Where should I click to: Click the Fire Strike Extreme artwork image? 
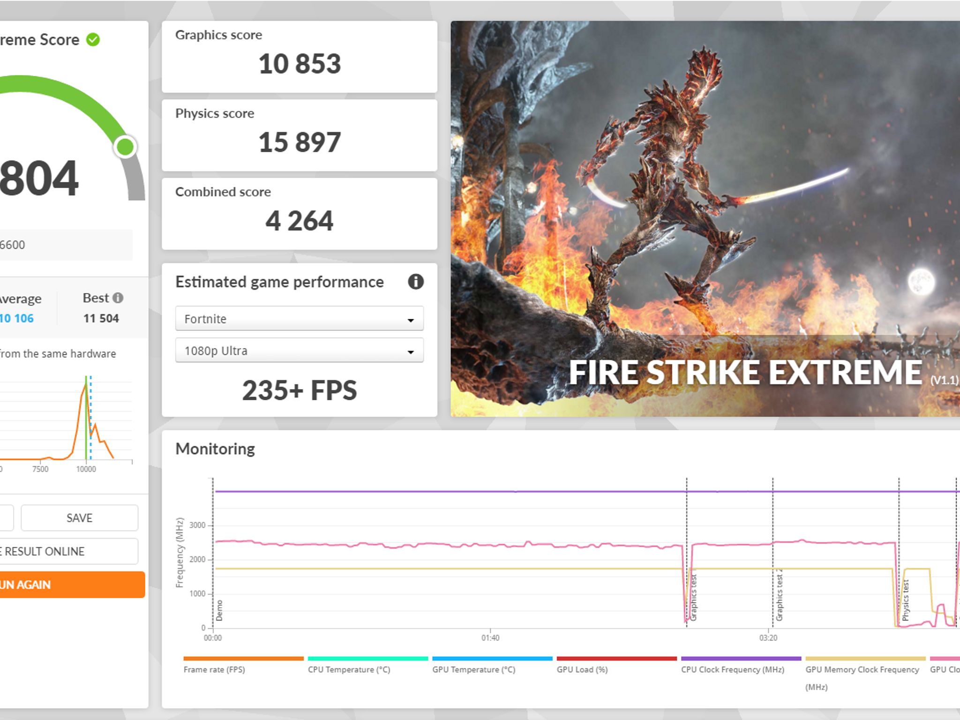click(705, 218)
